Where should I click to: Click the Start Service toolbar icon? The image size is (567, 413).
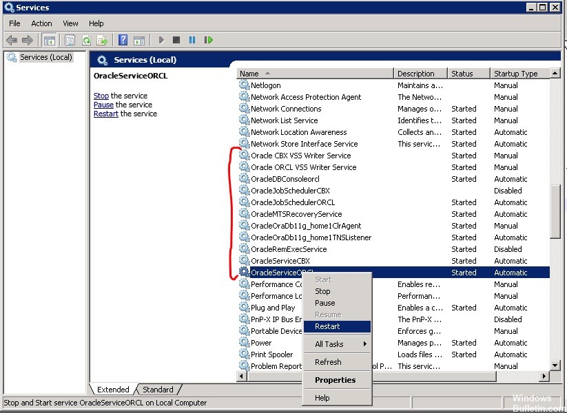coord(161,40)
